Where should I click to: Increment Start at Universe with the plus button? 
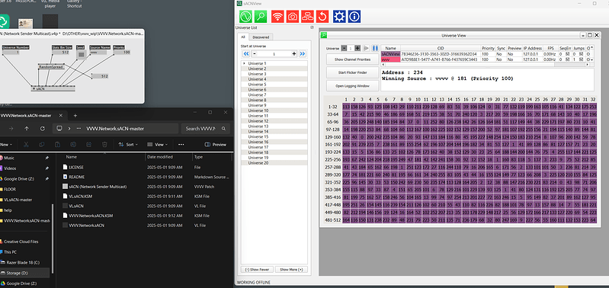pyautogui.click(x=294, y=53)
